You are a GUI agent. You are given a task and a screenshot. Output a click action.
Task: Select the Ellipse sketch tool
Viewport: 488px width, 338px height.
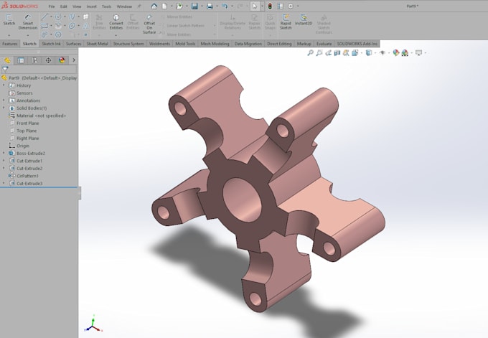(72, 26)
